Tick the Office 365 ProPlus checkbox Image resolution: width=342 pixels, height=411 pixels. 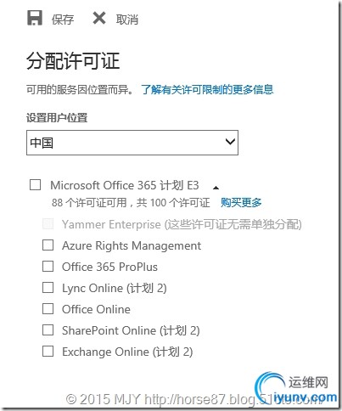[48, 267]
